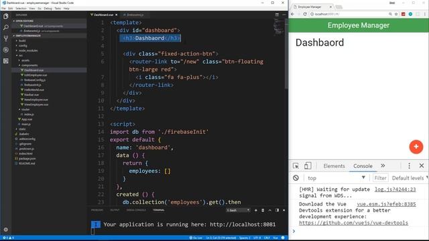This screenshot has width=429, height=241.
Task: Open the Default levels dropdown in console
Action: 410,178
